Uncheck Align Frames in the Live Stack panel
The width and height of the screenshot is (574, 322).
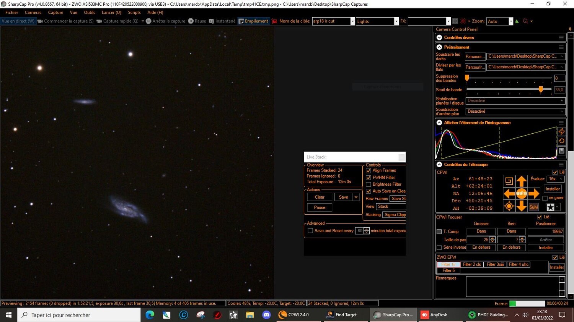[x=368, y=170]
